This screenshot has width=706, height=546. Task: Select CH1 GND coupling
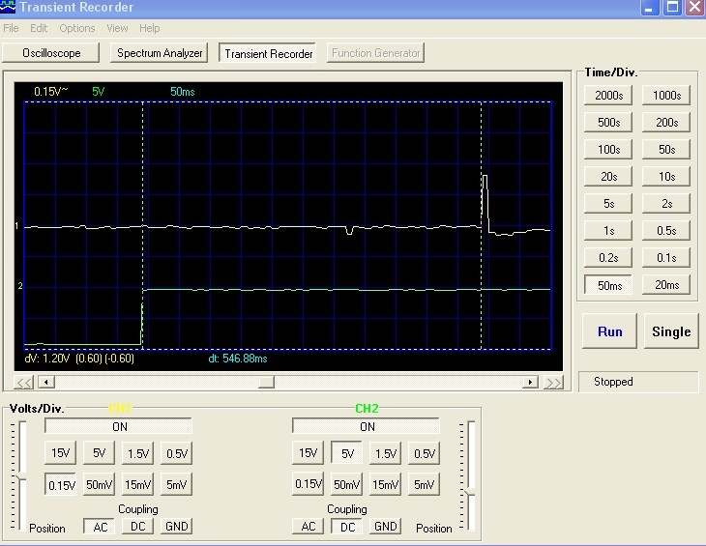coord(176,527)
